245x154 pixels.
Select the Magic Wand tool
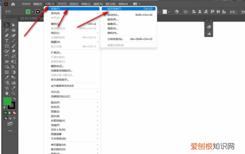click(x=7, y=30)
